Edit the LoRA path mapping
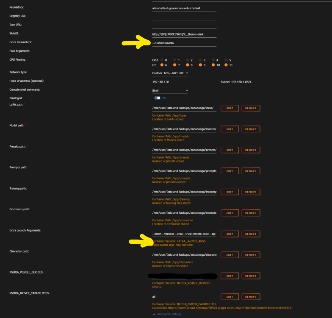 click(x=230, y=108)
